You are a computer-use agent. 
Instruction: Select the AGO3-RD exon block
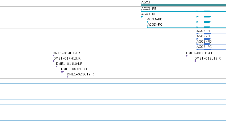coord(207,22)
